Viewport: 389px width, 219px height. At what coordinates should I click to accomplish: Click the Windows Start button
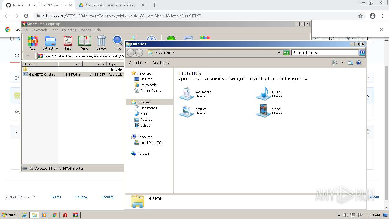(x=9, y=215)
